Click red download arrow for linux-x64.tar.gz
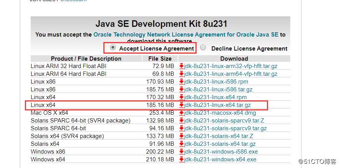The width and height of the screenshot is (340, 168). tap(181, 105)
